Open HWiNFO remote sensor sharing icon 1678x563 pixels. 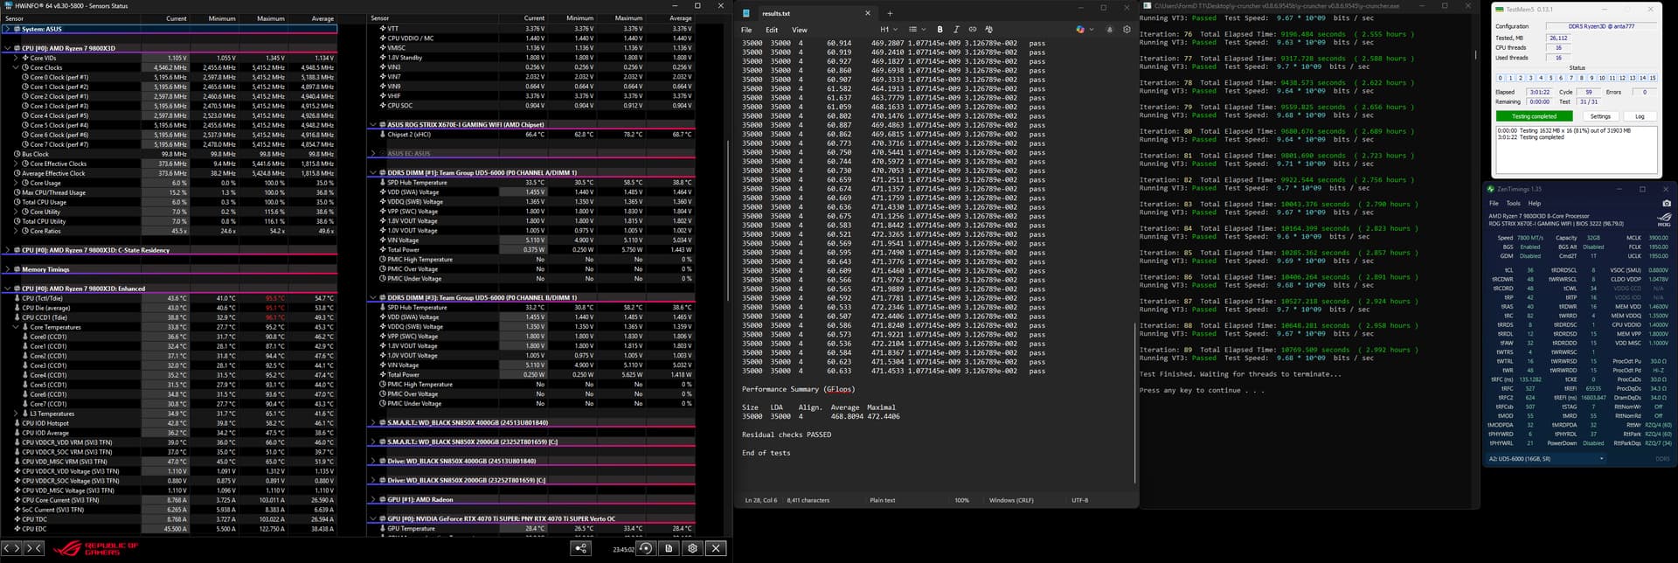pos(580,548)
